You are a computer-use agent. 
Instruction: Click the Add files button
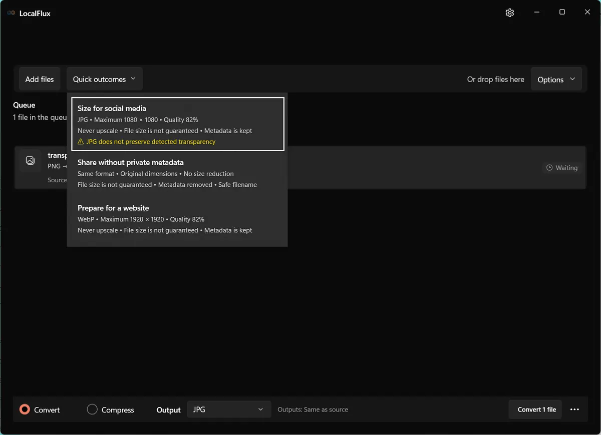tap(40, 79)
